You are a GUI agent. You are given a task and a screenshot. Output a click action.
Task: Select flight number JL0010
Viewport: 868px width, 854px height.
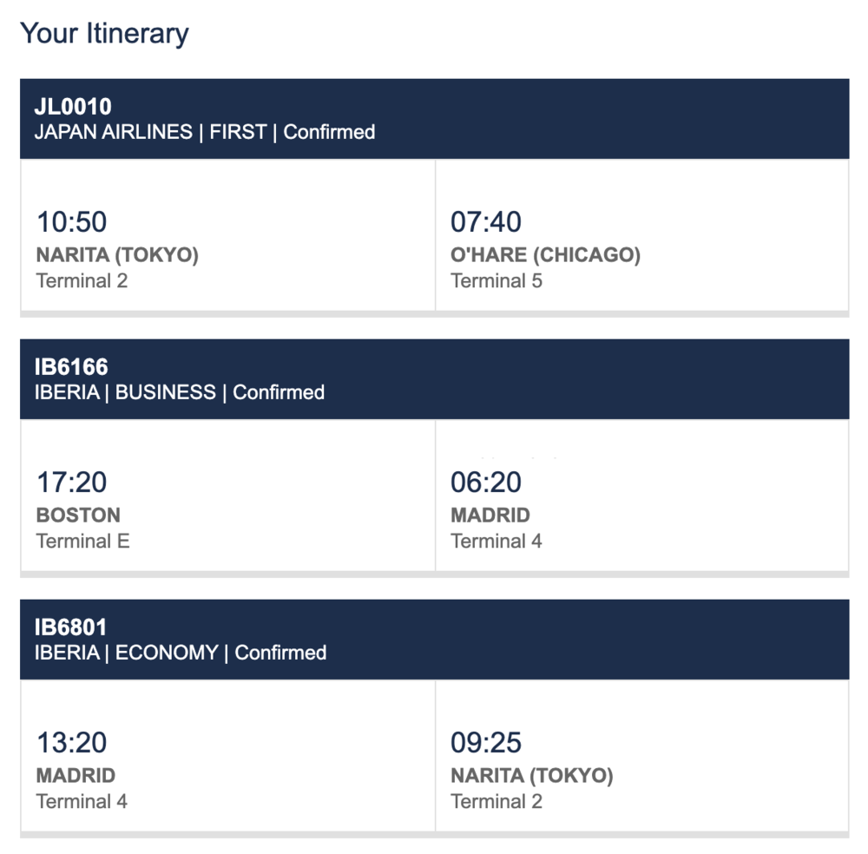pyautogui.click(x=73, y=107)
